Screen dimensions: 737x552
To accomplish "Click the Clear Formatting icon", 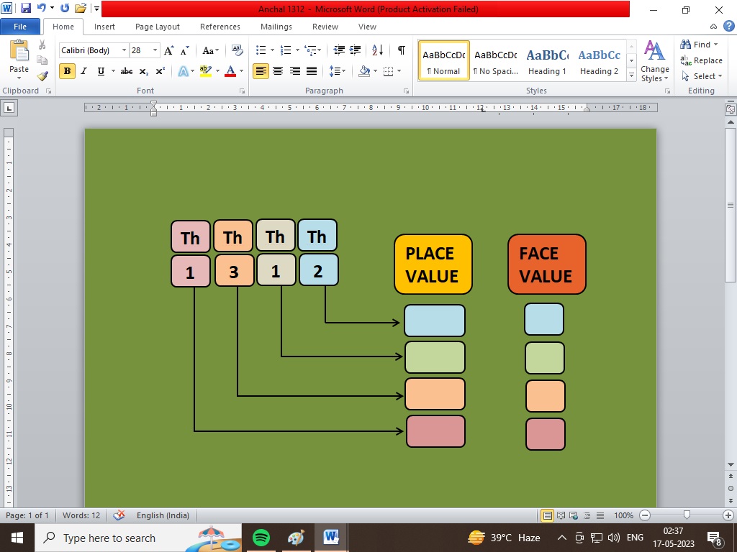I will click(x=238, y=50).
